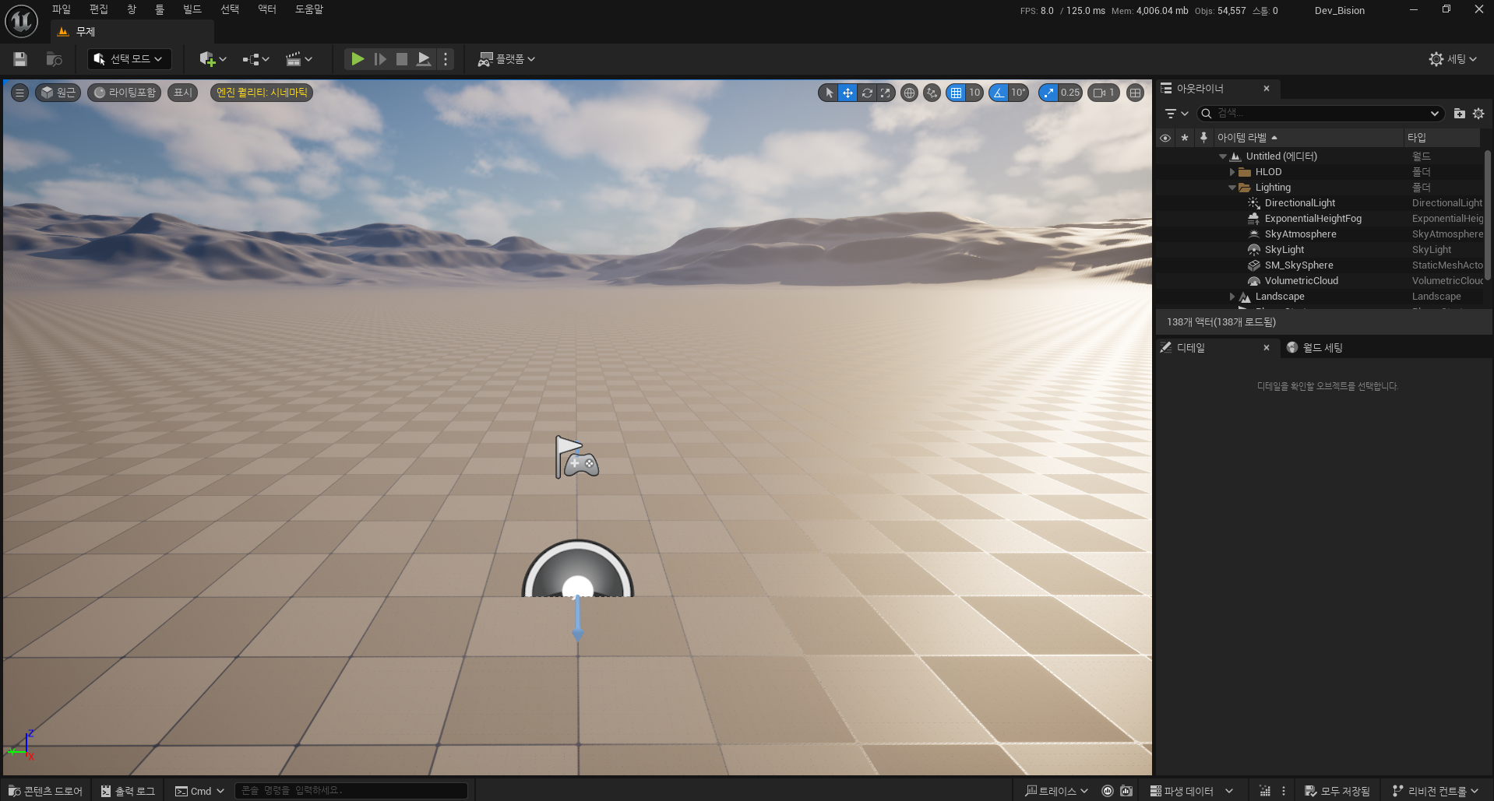Screen dimensions: 1494x801
Task: Collapse the Lighting folder
Action: click(x=1232, y=188)
